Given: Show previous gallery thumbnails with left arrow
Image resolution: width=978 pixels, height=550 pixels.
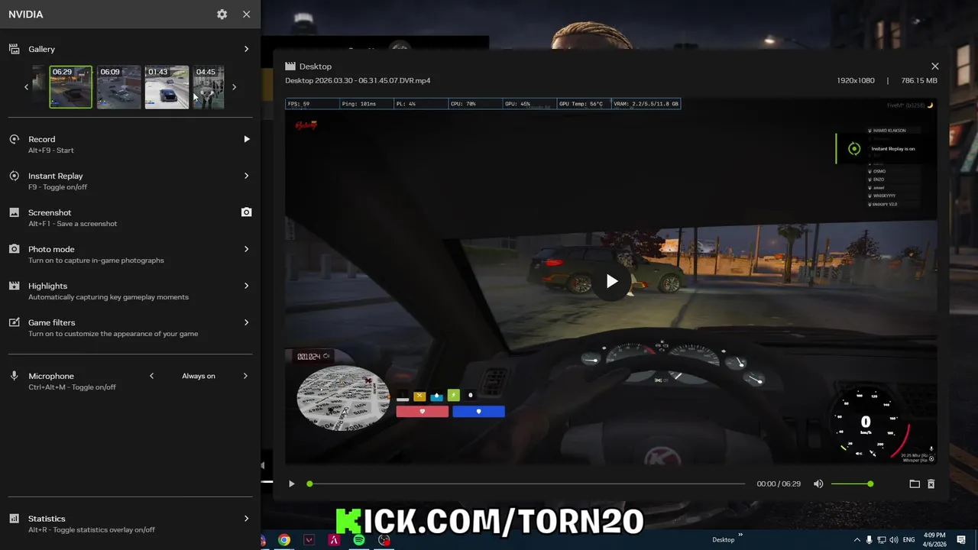Looking at the screenshot, I should pos(26,87).
